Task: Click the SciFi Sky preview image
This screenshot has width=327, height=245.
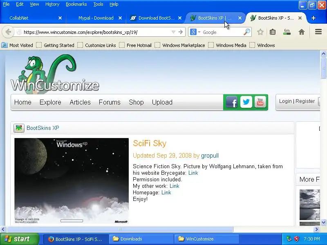Action: tap(72, 181)
